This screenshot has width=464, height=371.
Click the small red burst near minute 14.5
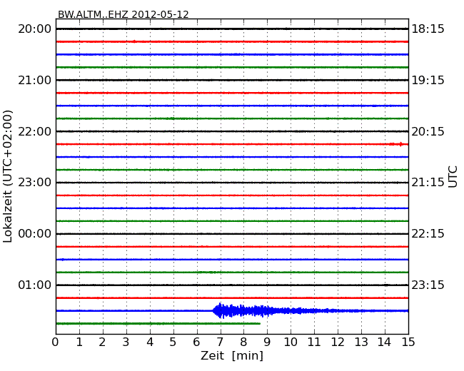pyautogui.click(x=396, y=144)
